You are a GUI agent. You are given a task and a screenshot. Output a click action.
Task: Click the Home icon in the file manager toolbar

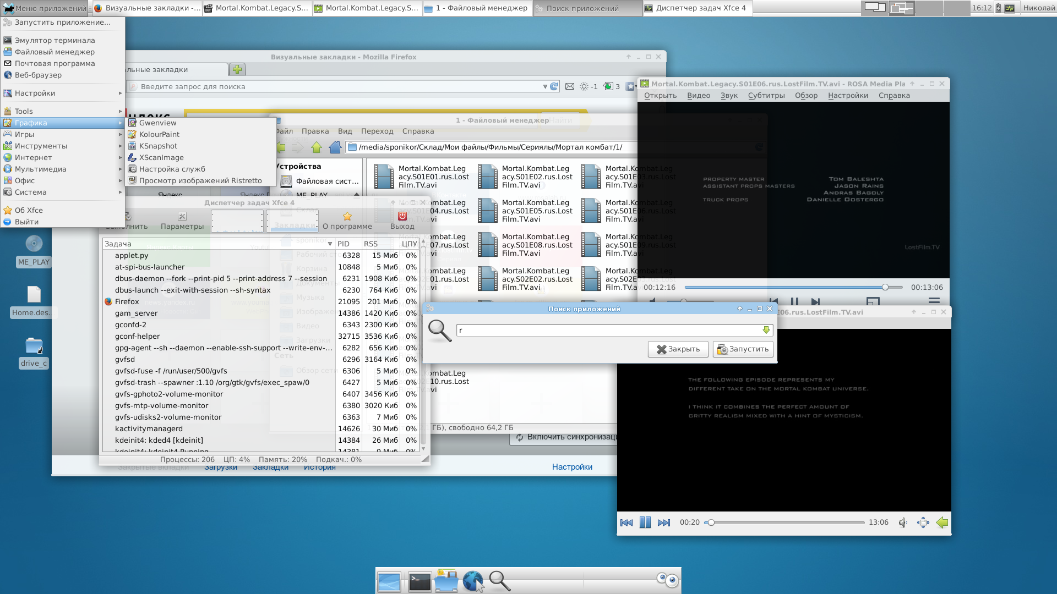coord(335,147)
